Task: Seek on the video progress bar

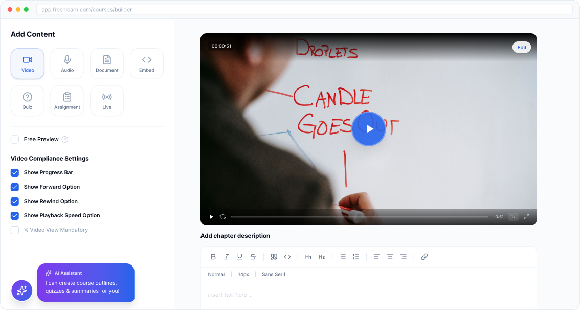Action: pos(360,217)
